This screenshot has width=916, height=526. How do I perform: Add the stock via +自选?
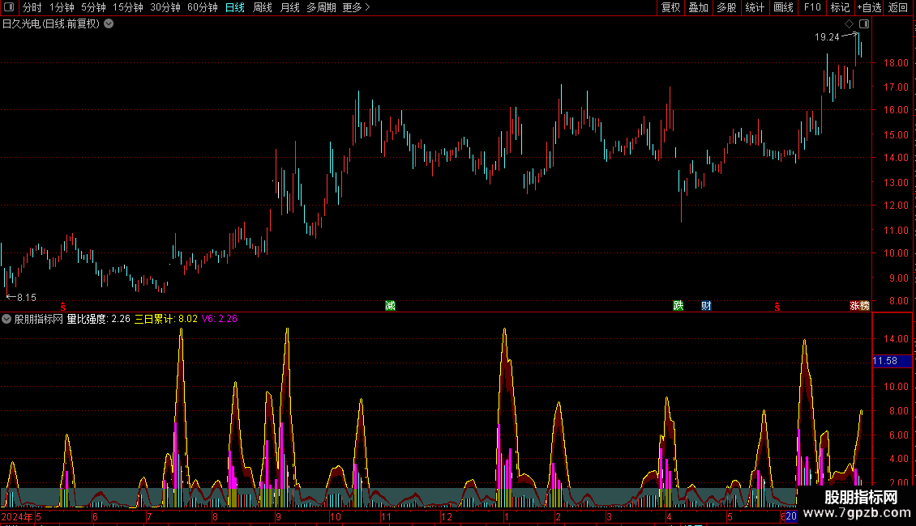(x=869, y=7)
